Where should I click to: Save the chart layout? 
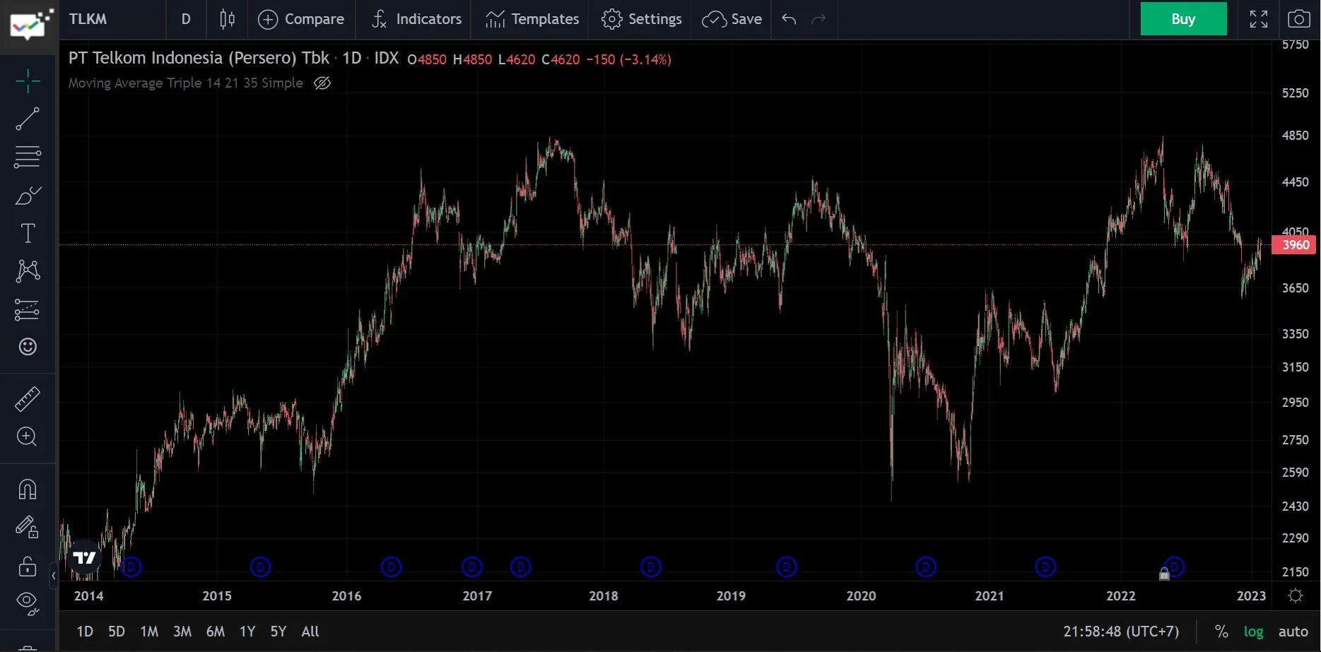click(732, 19)
